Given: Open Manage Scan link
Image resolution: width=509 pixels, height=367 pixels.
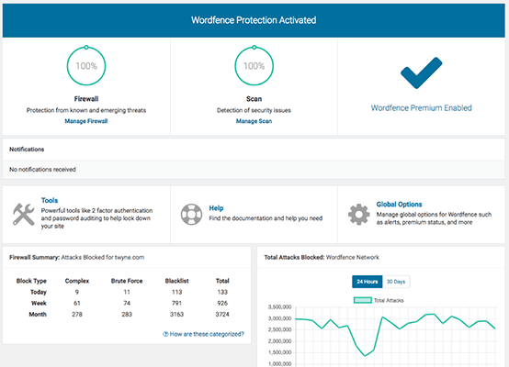Looking at the screenshot, I should 254,121.
